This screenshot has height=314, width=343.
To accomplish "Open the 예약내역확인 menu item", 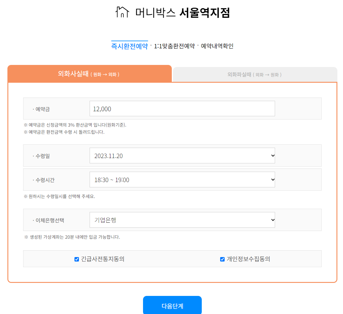I will pyautogui.click(x=217, y=46).
